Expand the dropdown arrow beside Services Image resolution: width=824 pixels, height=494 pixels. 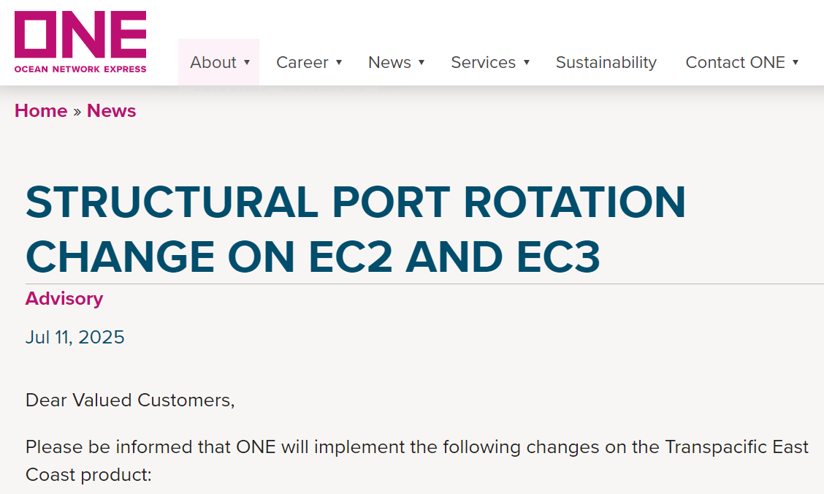pos(527,63)
